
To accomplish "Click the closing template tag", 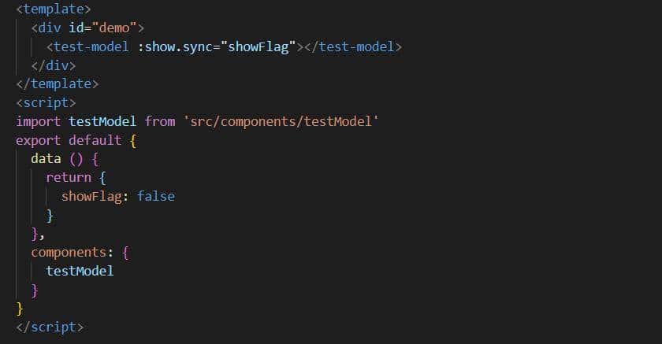I will [58, 84].
